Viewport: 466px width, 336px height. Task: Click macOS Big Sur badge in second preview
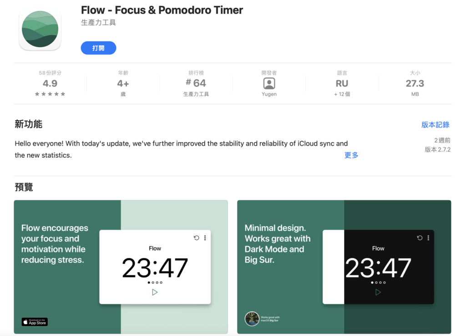[263, 319]
